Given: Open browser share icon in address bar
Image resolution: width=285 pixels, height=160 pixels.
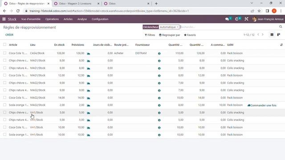Looking at the screenshot, I should [x=252, y=11].
